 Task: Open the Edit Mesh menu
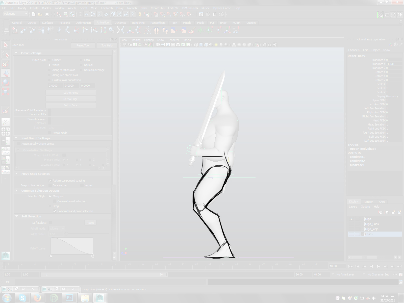pyautogui.click(x=107, y=8)
